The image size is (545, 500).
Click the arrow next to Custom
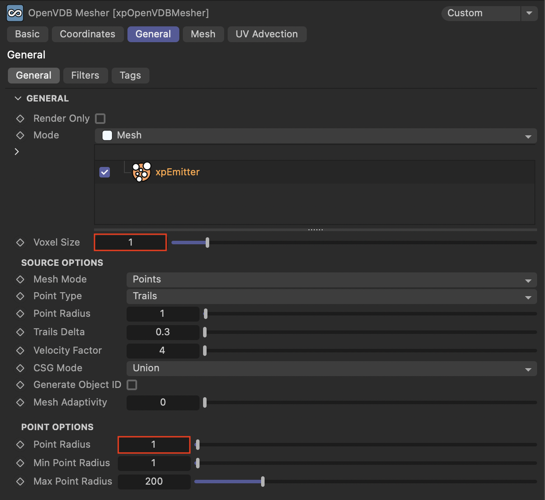[x=529, y=13]
